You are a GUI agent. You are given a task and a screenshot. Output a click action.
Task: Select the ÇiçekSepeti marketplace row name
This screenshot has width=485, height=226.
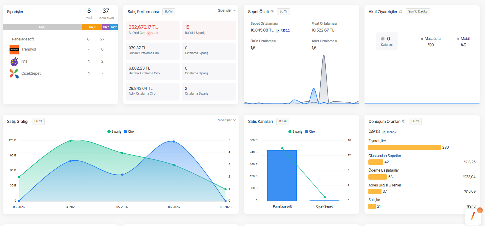31,73
